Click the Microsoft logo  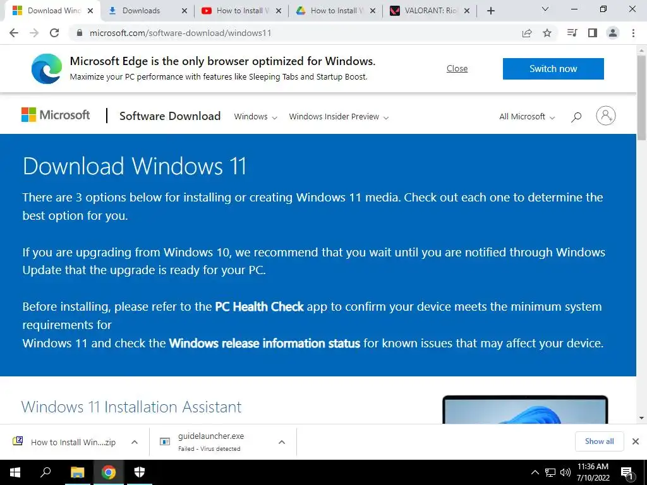click(x=56, y=115)
